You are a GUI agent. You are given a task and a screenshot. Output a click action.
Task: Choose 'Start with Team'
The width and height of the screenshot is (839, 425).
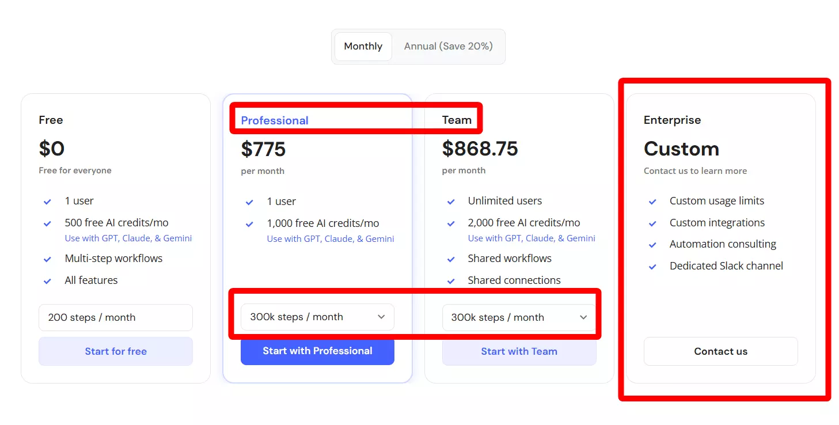pyautogui.click(x=519, y=351)
